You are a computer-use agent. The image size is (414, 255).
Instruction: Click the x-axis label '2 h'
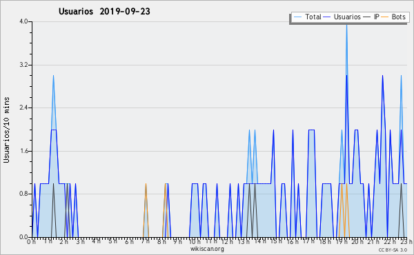tap(64, 242)
